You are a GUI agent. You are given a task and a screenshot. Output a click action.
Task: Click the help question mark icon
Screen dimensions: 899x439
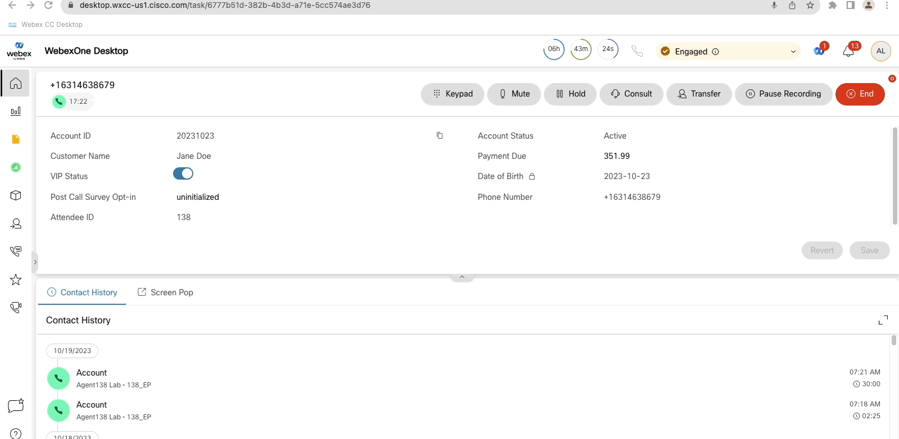[16, 433]
